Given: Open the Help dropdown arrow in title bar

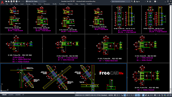Looking at the screenshot, I should (x=157, y=1).
